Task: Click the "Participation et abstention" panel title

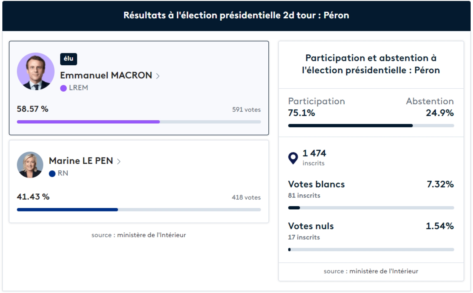Action: coord(371,64)
